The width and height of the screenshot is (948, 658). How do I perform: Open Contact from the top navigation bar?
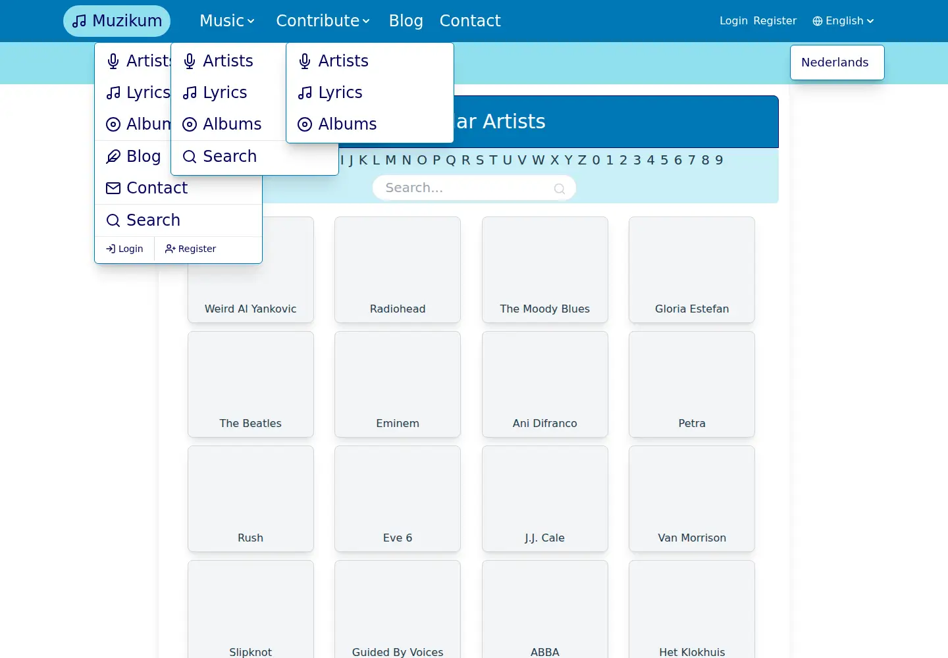470,21
